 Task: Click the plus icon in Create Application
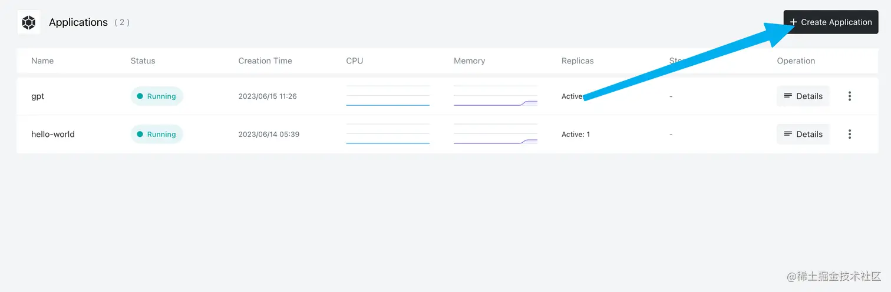pyautogui.click(x=793, y=22)
